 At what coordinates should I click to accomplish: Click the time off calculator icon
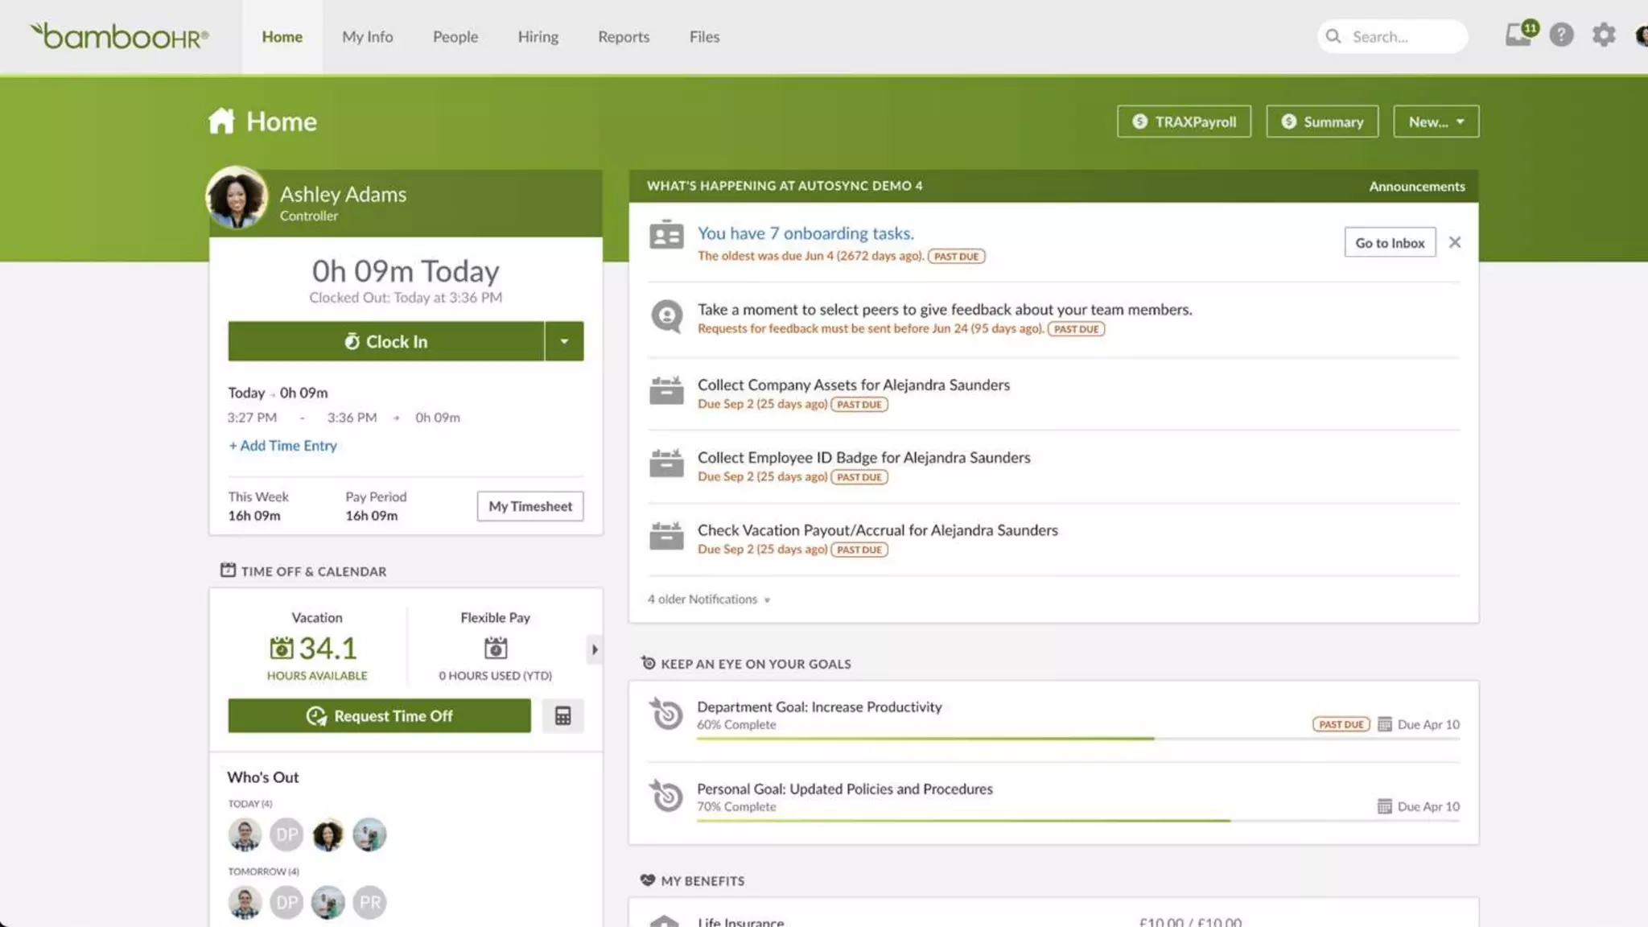tap(562, 715)
